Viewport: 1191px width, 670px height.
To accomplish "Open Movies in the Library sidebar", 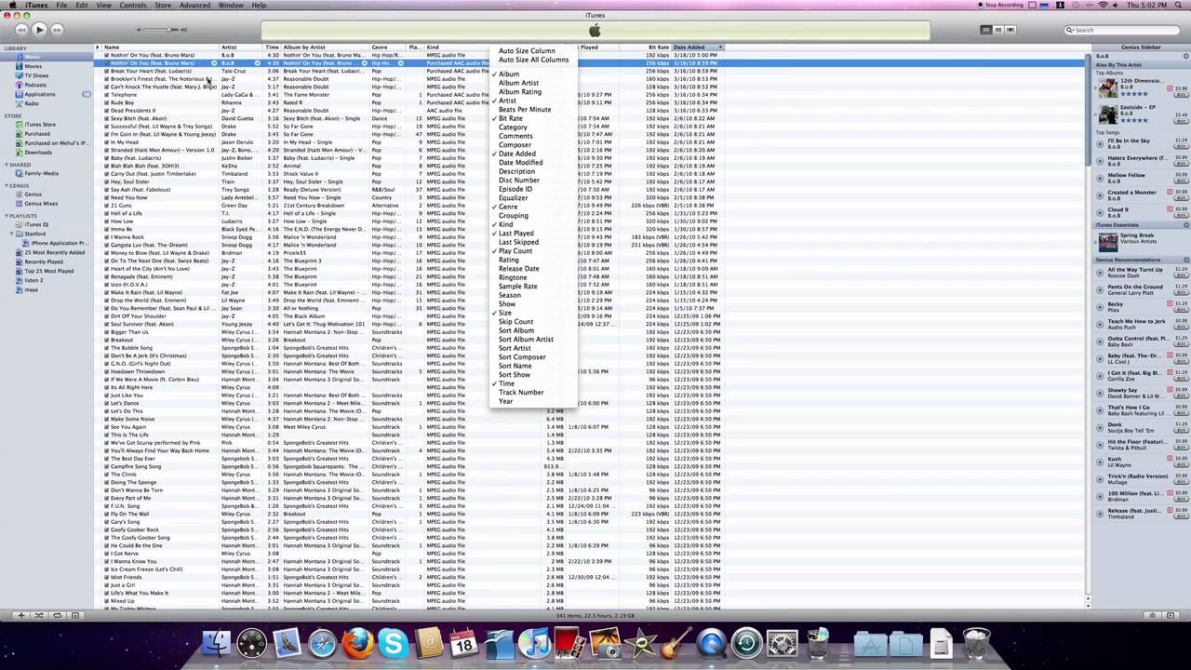I will click(33, 66).
